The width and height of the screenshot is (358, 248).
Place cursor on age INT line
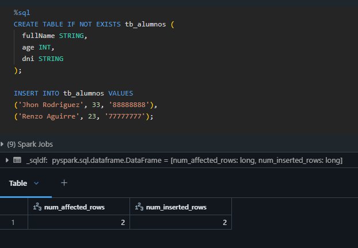pyautogui.click(x=38, y=47)
